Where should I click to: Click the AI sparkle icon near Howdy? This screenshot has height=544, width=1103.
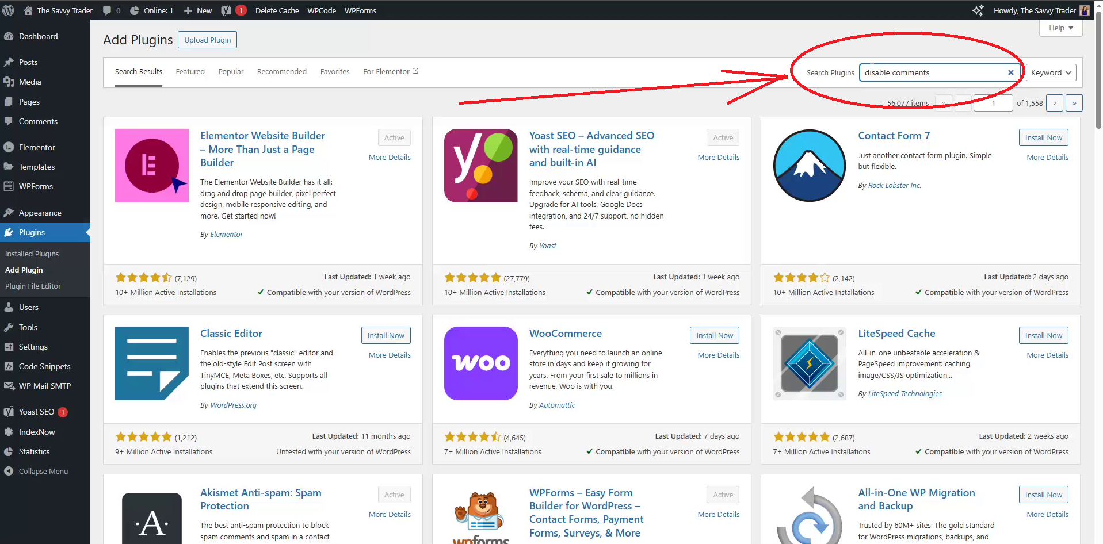[x=978, y=10]
